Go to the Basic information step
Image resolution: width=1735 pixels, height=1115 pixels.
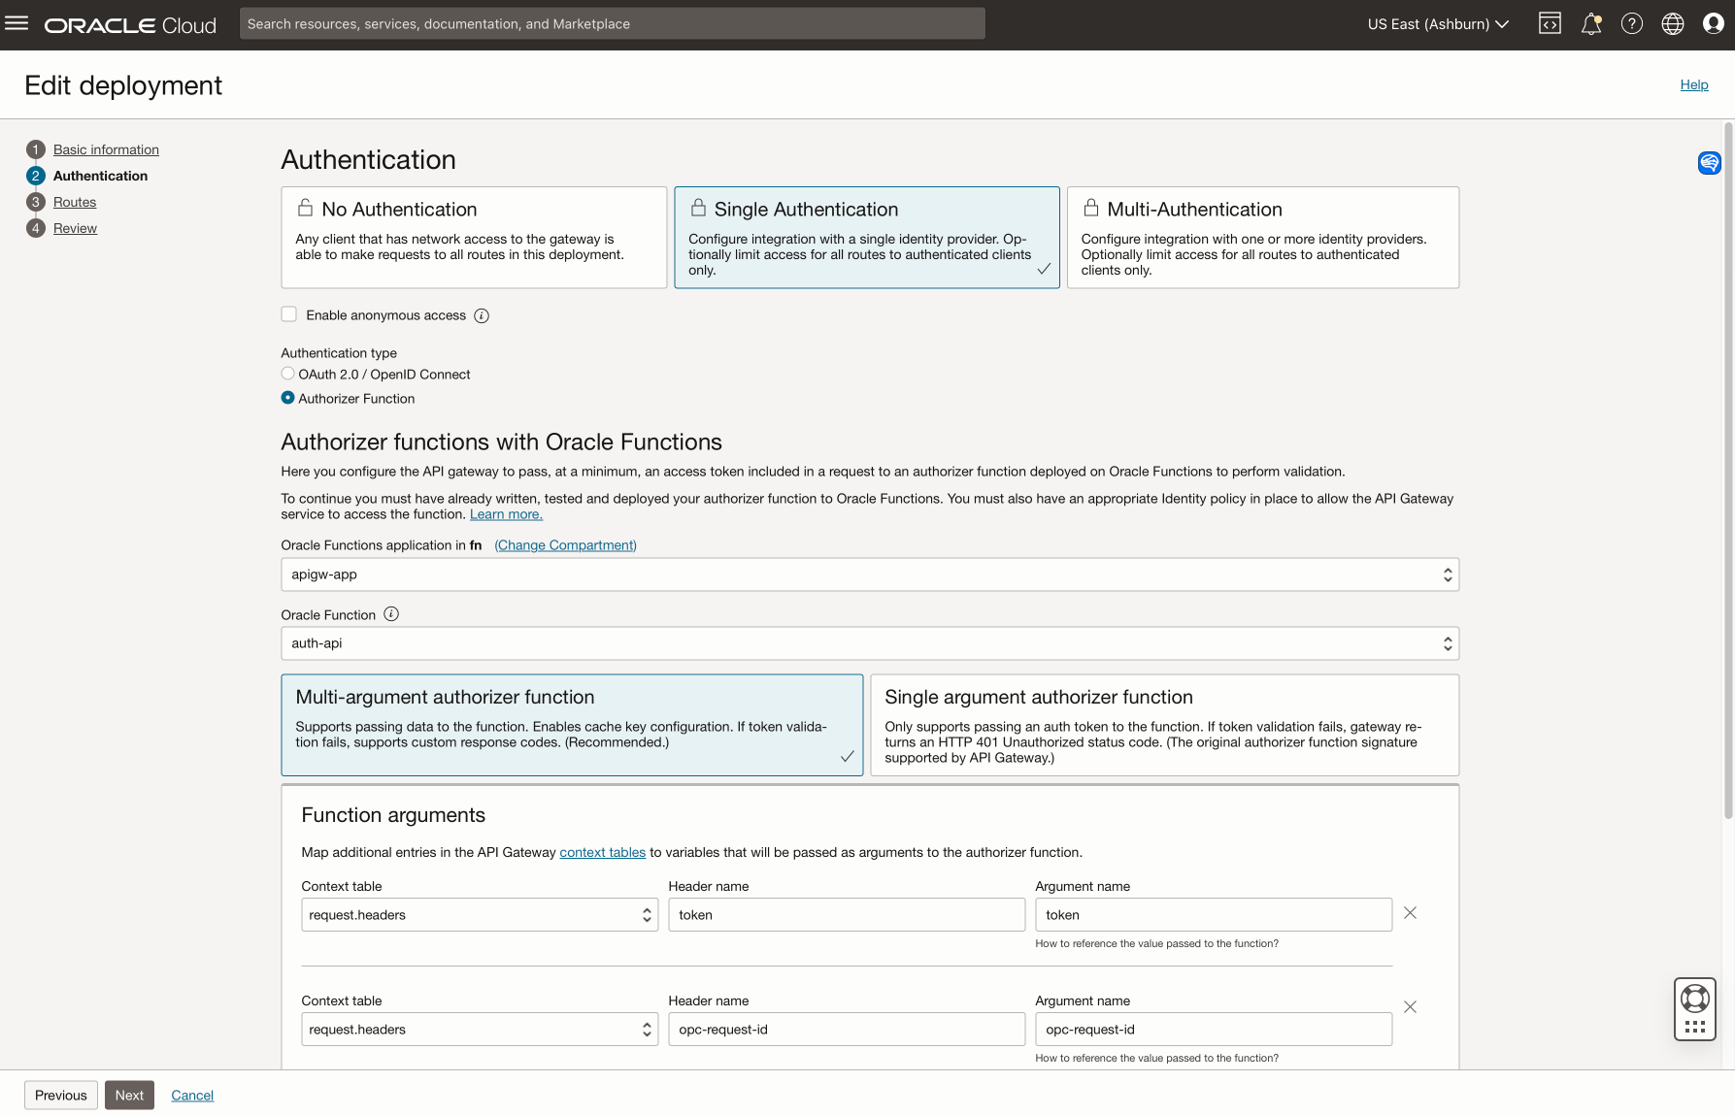tap(106, 149)
